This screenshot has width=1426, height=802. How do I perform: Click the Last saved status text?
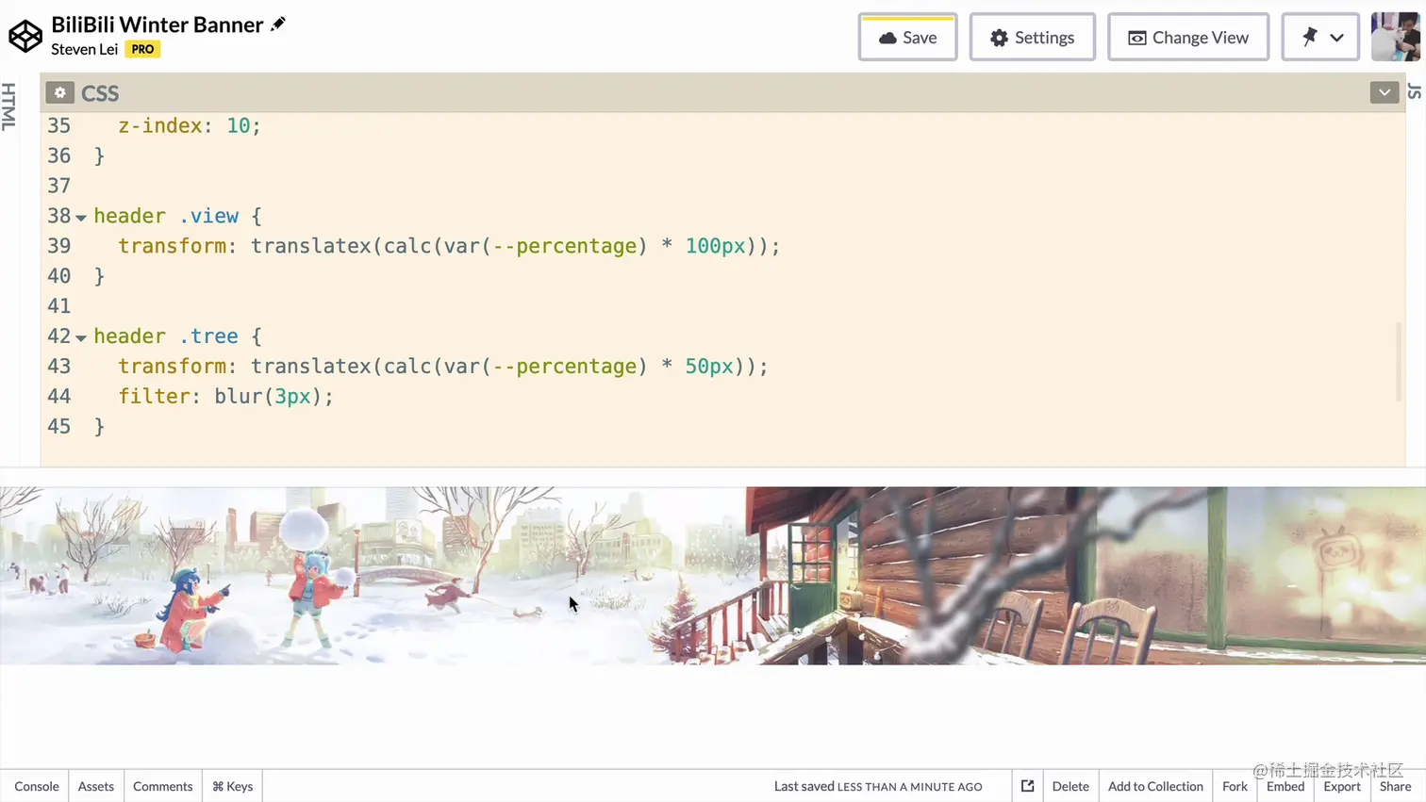(878, 786)
